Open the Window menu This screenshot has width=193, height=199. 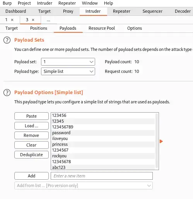[90, 3]
